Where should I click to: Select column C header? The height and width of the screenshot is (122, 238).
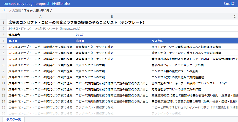click(194, 16)
